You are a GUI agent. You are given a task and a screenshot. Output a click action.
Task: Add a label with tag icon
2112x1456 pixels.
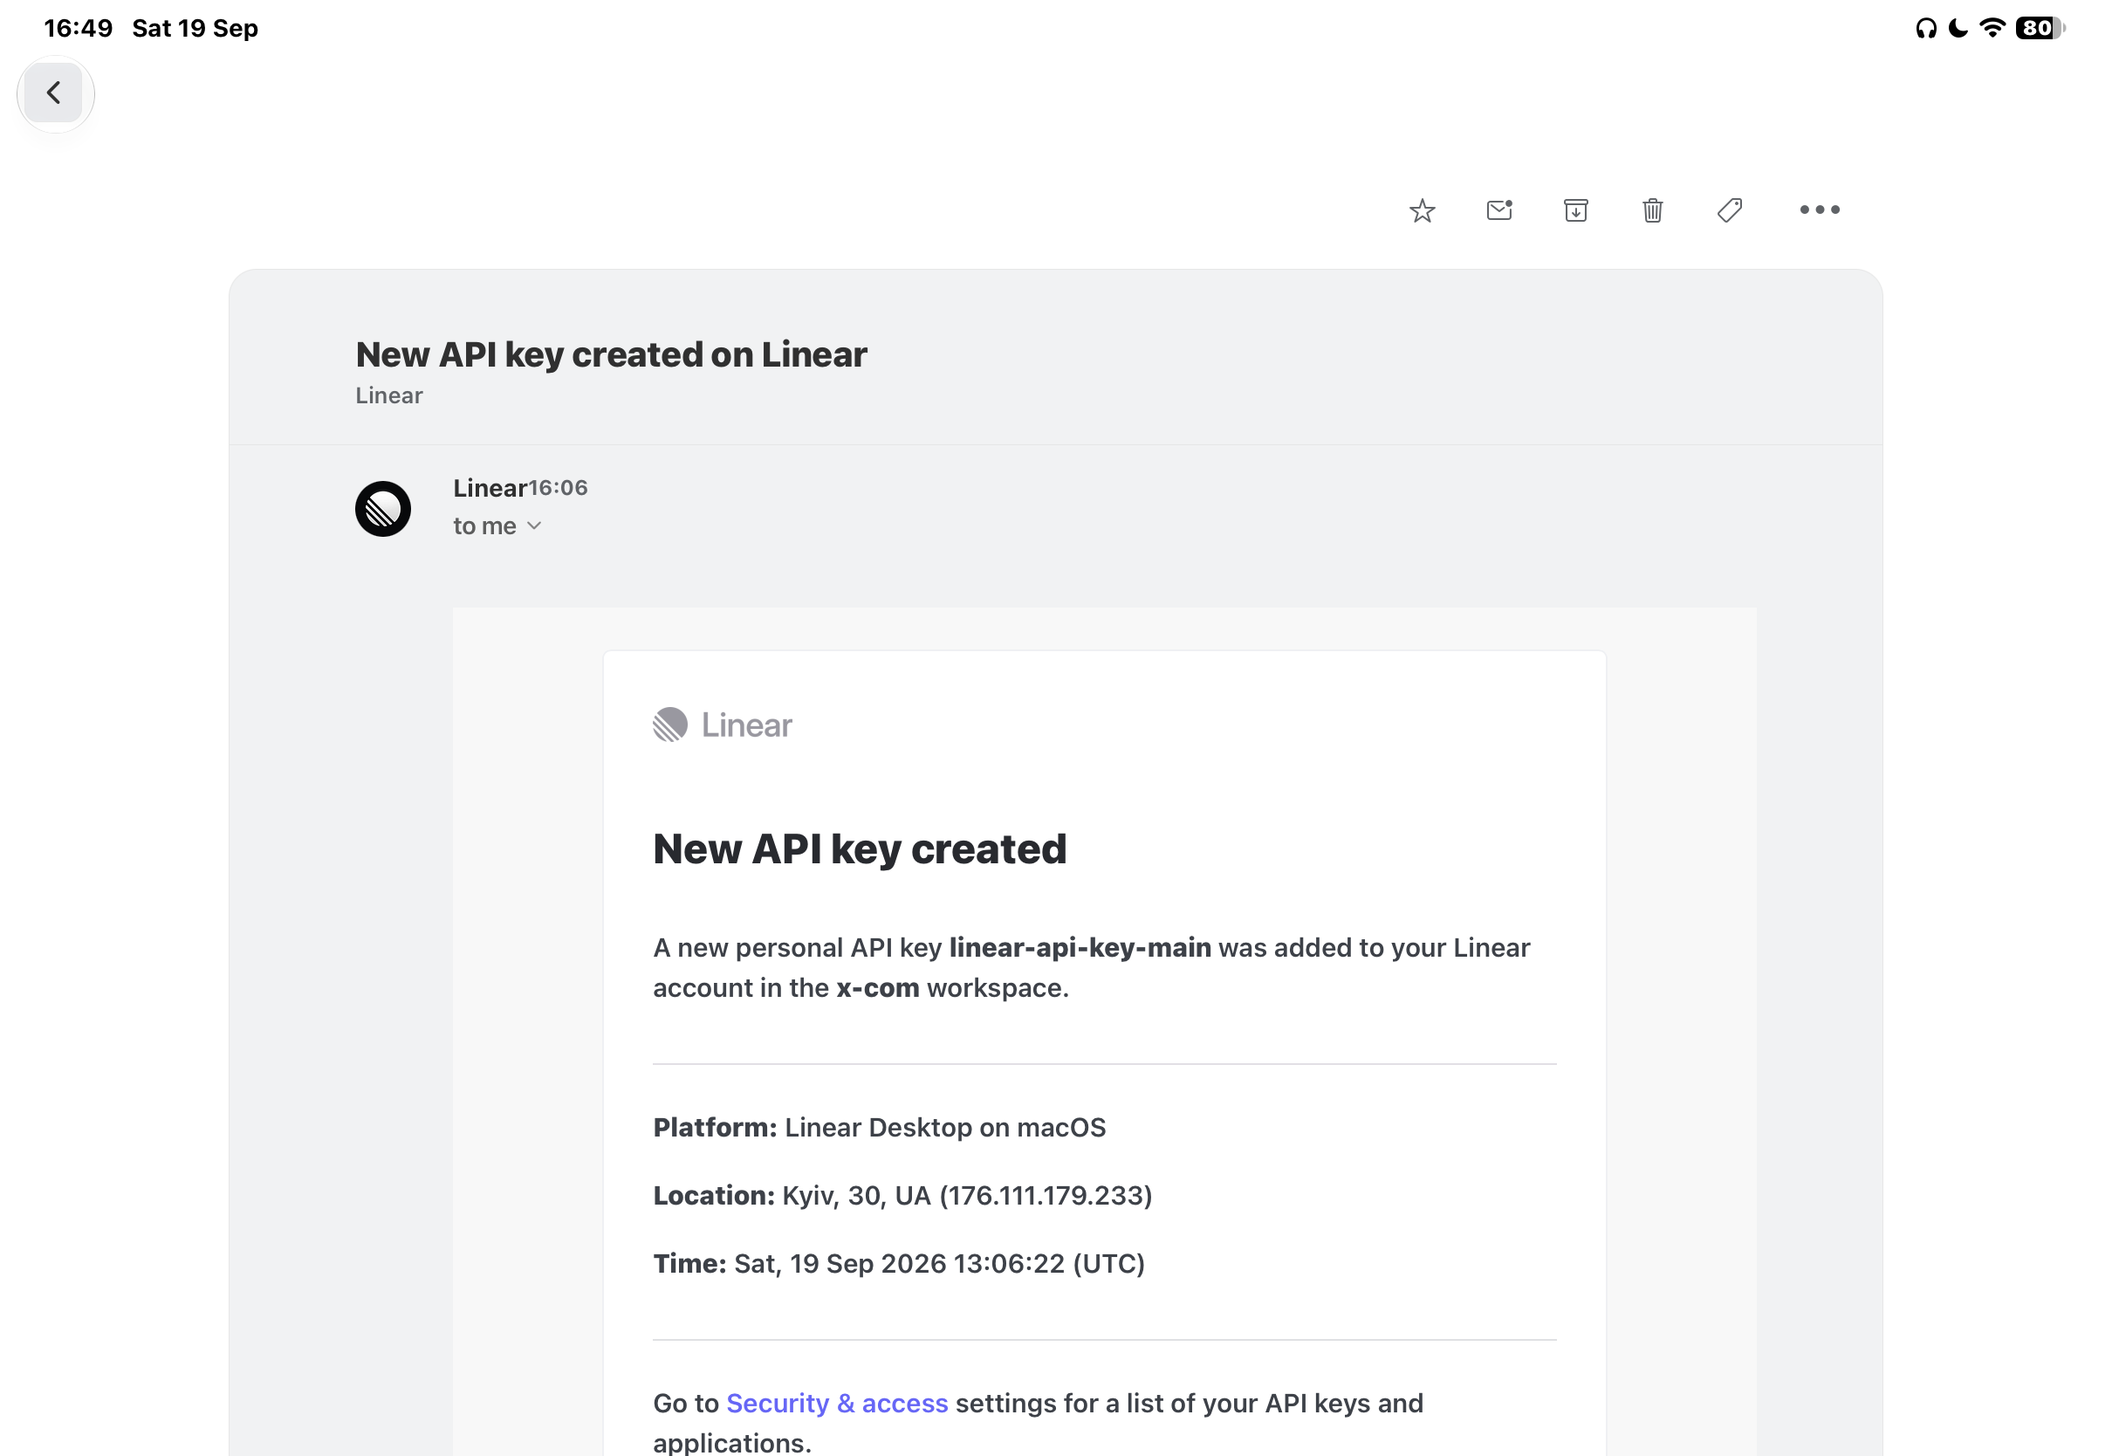pyautogui.click(x=1729, y=210)
